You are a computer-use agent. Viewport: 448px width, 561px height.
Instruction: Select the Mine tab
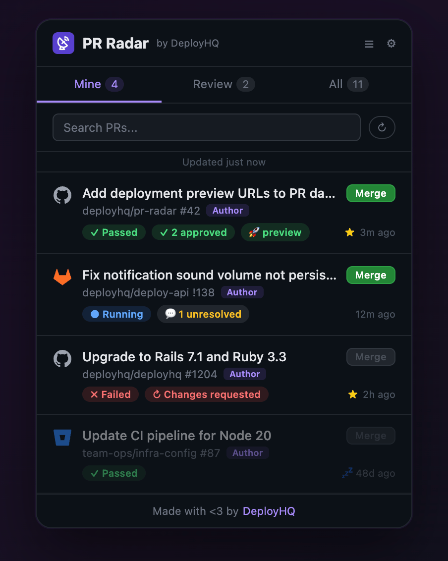pos(98,84)
